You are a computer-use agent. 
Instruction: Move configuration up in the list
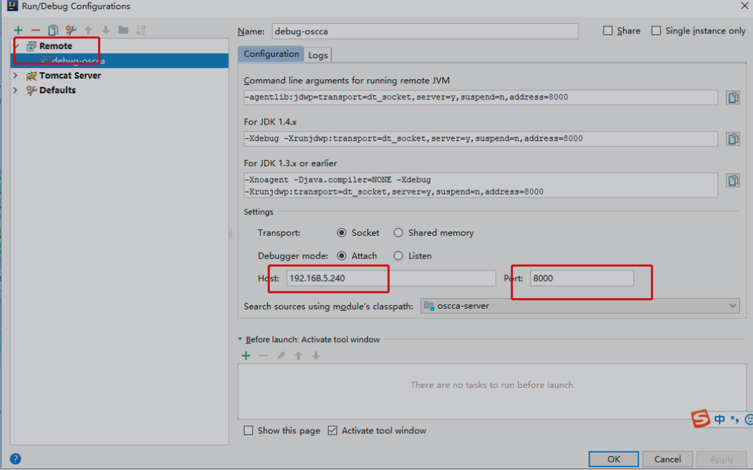(x=88, y=31)
